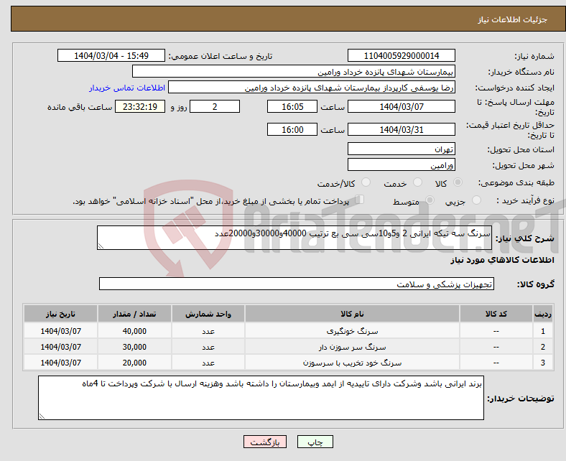566x461 pixels.
Task: Click the تعداد / مقدار column header
Action: click(134, 314)
